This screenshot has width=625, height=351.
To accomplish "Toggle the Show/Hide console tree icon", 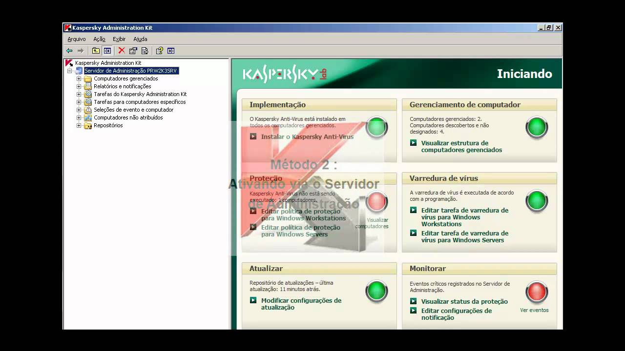I will coord(107,51).
